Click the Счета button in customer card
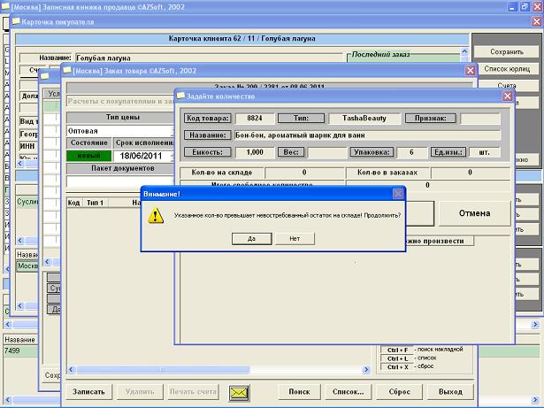544x408 pixels. [x=507, y=86]
